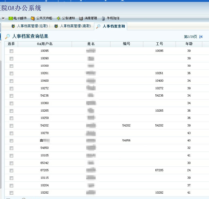Click OA username 10115
The image size is (209, 199).
pyautogui.click(x=44, y=178)
